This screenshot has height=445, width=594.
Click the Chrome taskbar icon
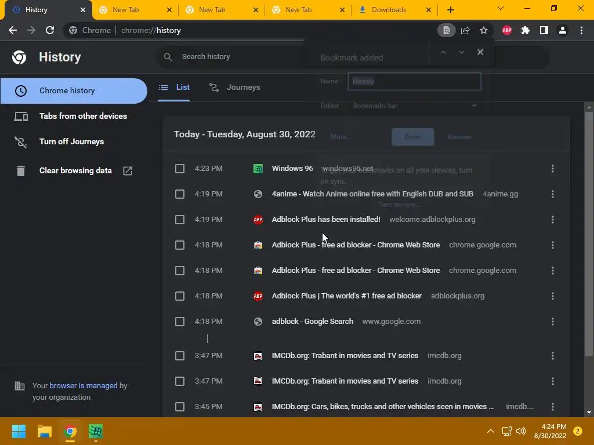[70, 431]
